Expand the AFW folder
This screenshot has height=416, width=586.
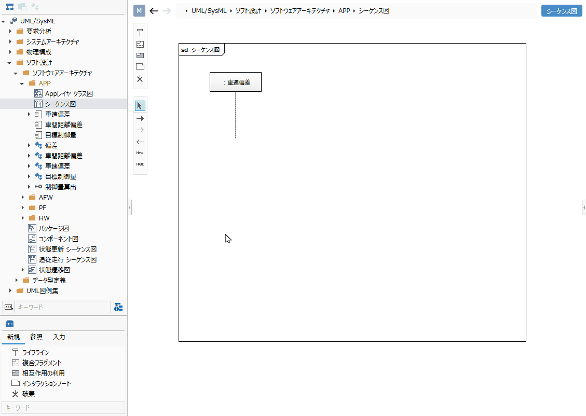click(x=23, y=197)
